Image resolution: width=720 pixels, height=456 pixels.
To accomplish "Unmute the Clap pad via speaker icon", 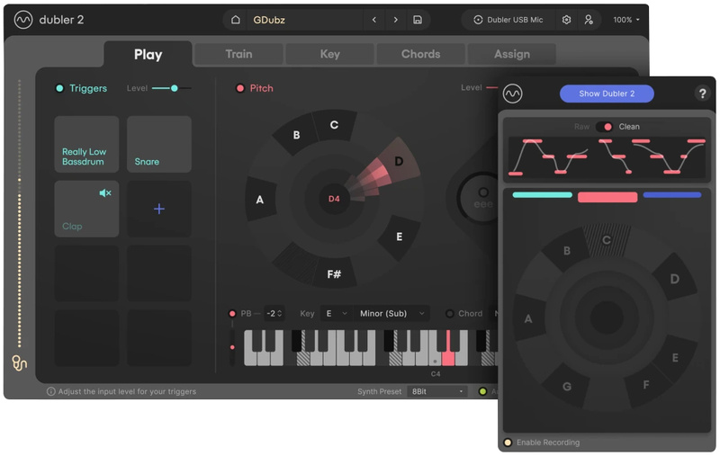I will click(x=105, y=193).
